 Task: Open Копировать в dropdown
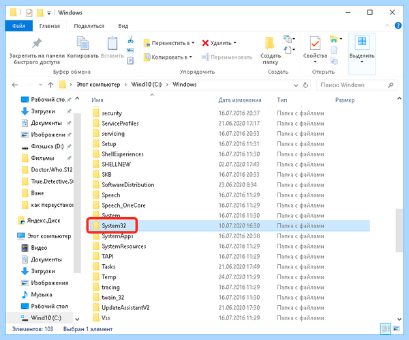coord(168,57)
